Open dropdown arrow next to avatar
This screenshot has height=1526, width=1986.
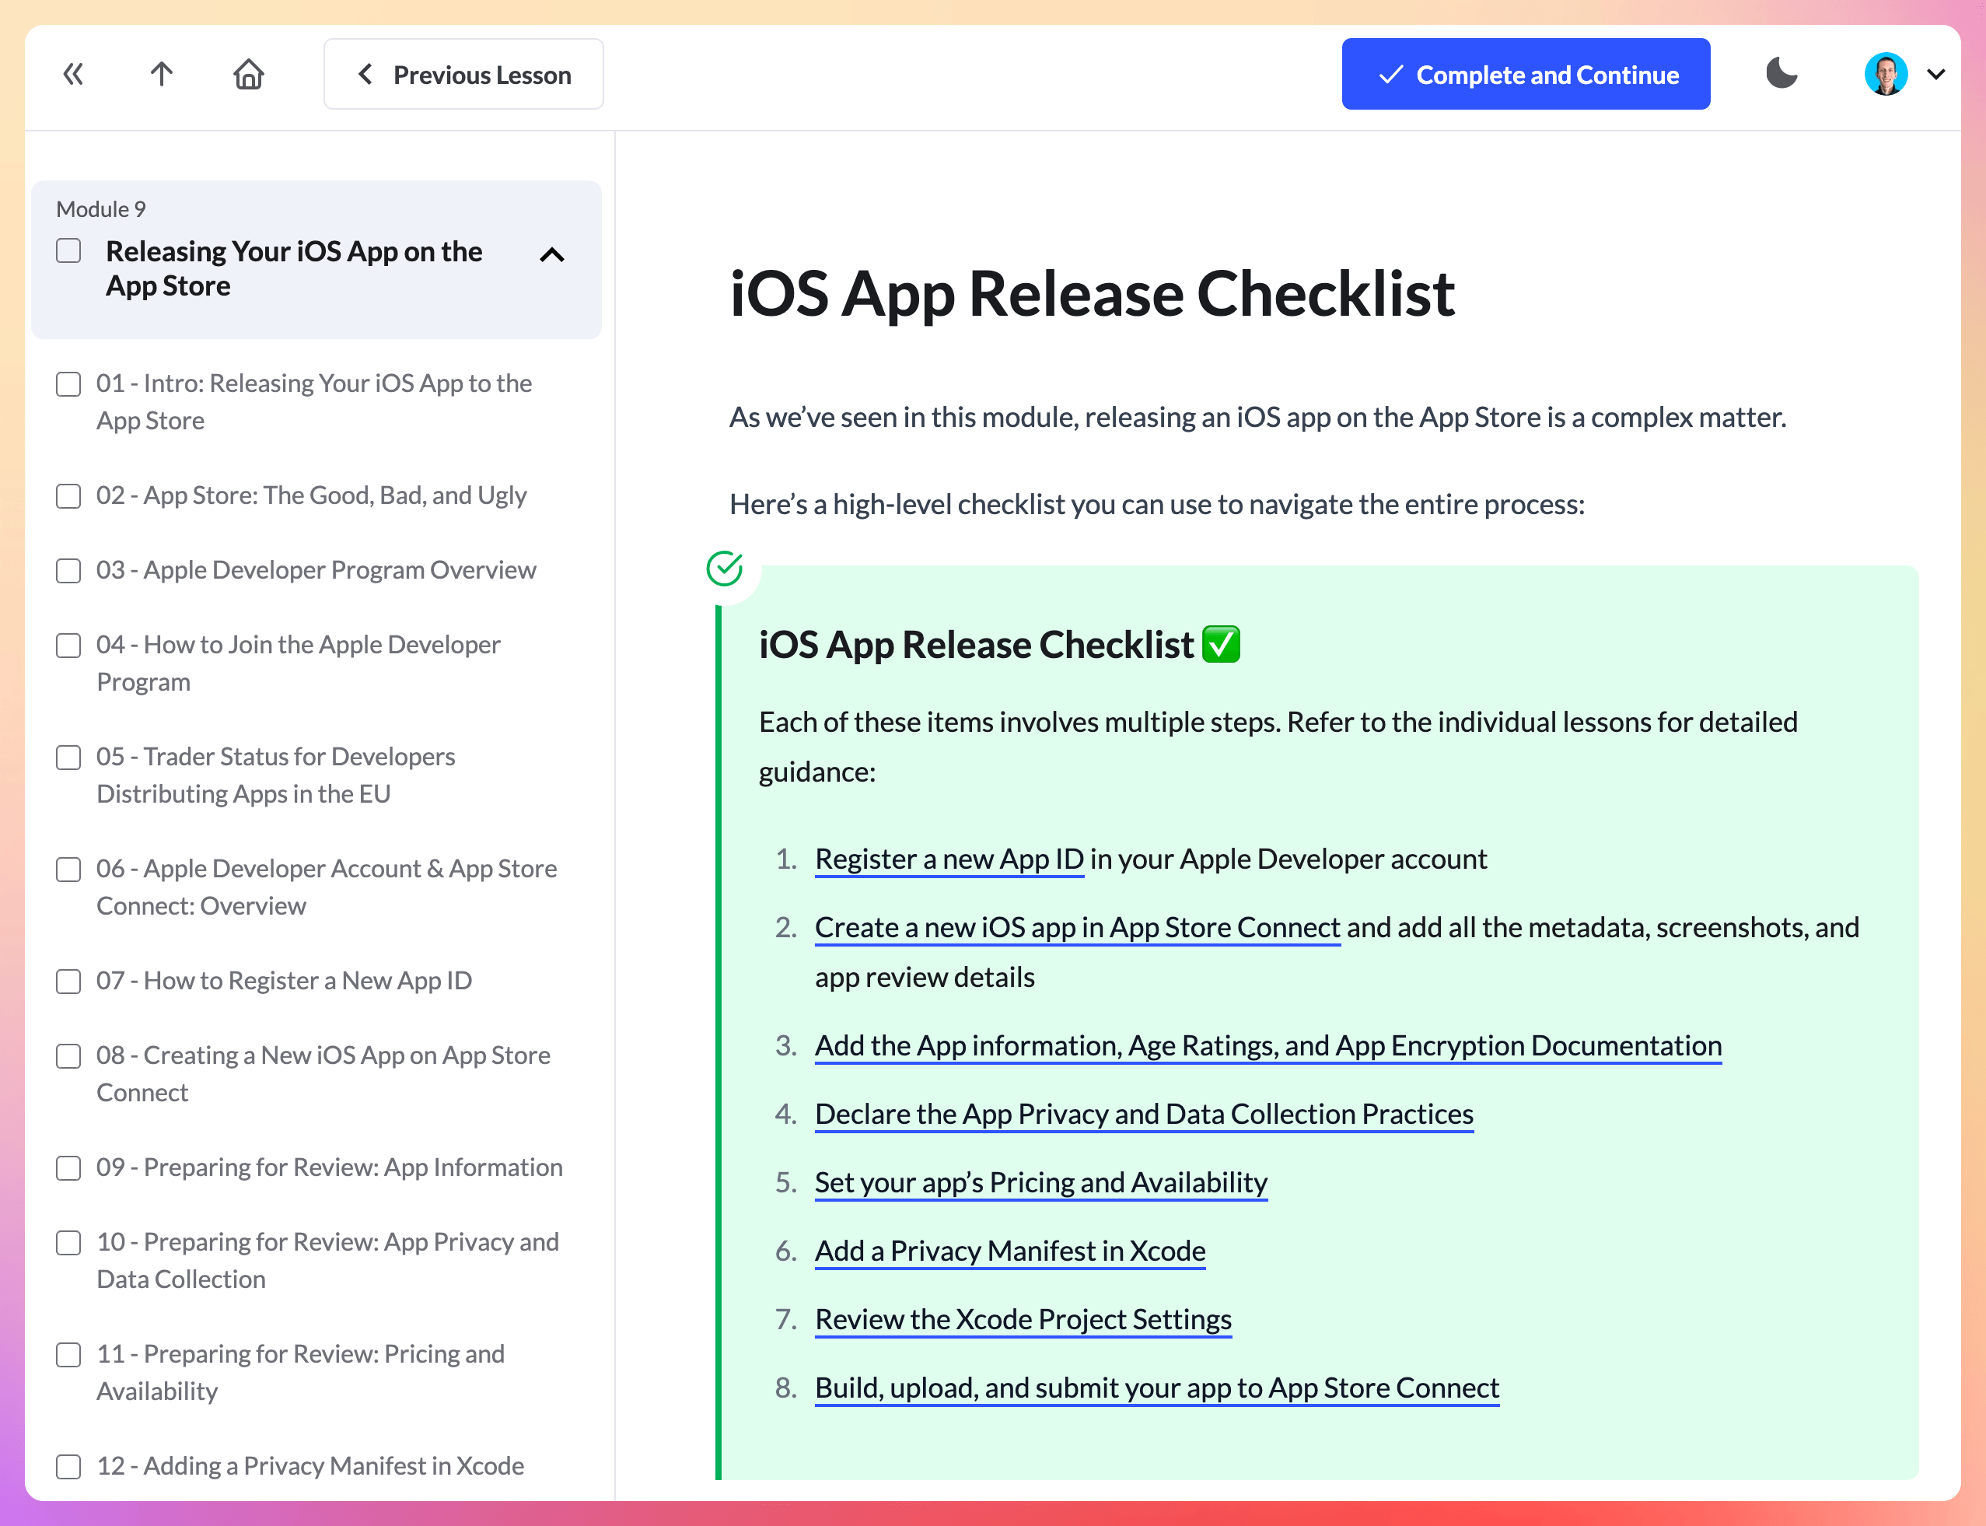click(x=1935, y=74)
